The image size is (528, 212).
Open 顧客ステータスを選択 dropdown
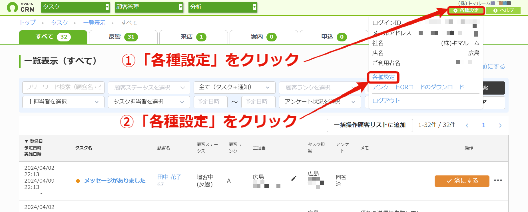tap(149, 88)
